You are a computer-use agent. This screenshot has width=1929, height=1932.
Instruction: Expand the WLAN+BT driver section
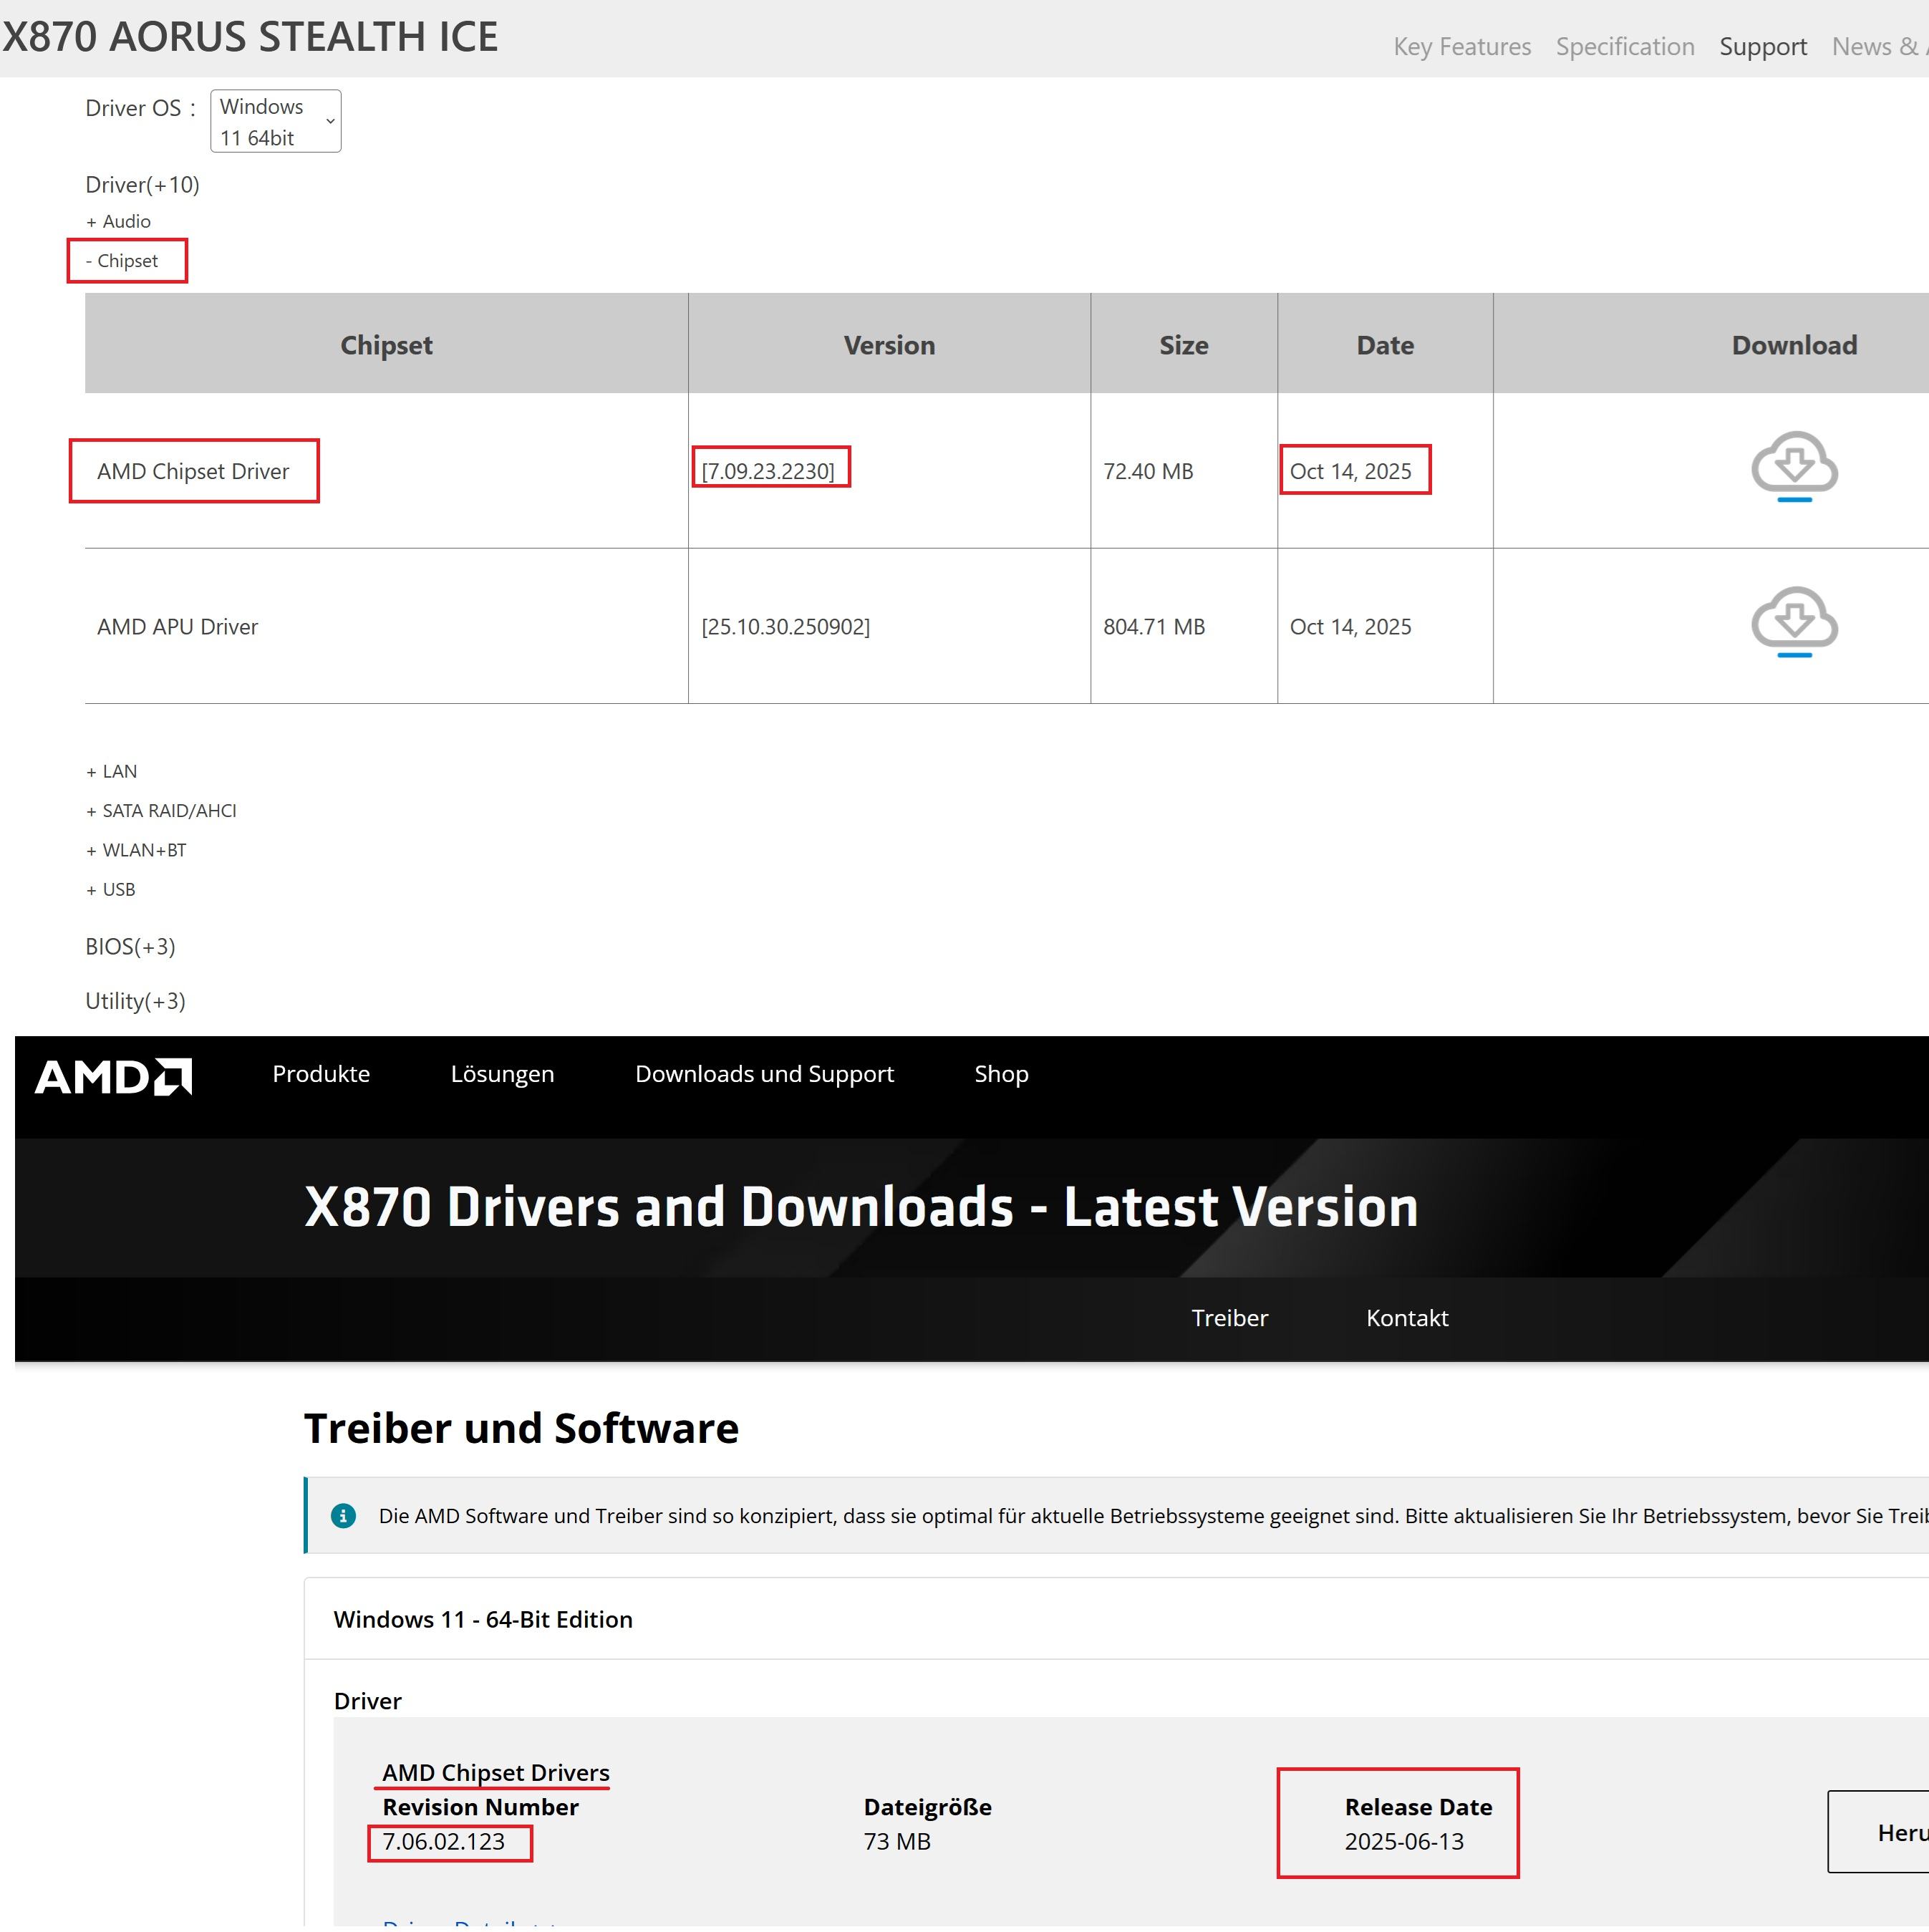pyautogui.click(x=136, y=850)
